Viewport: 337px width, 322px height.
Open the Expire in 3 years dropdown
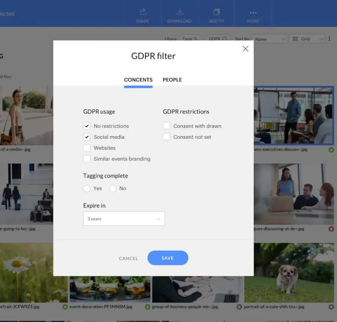tap(124, 219)
